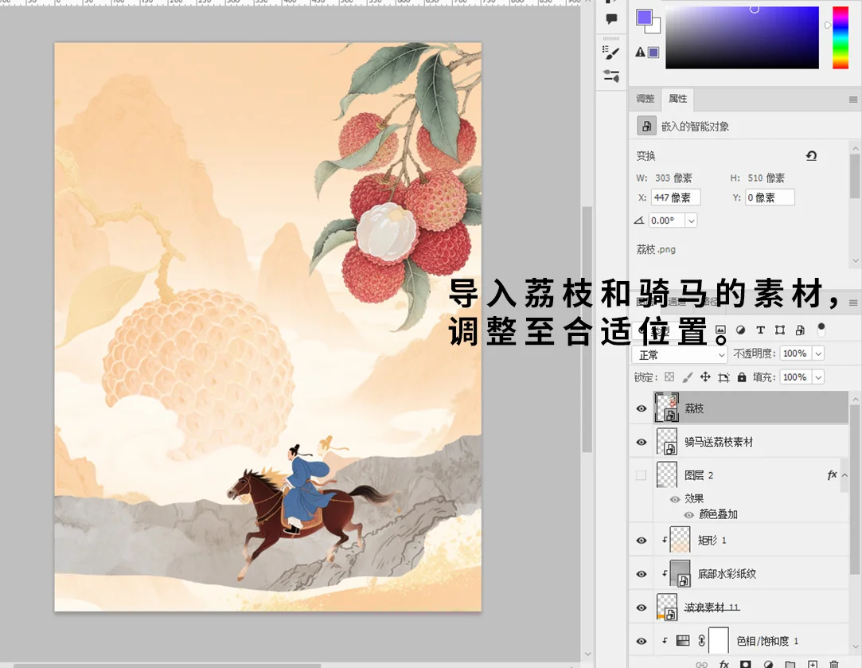Open the 不透明度 opacity dropdown arrow
This screenshot has height=668, width=862.
818,354
